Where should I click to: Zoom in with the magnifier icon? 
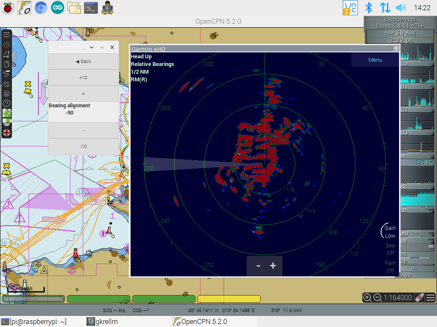(367, 298)
